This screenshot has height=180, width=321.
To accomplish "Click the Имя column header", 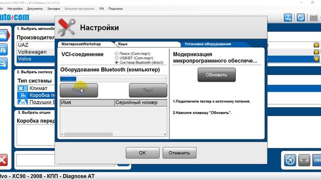I will tap(87, 102).
